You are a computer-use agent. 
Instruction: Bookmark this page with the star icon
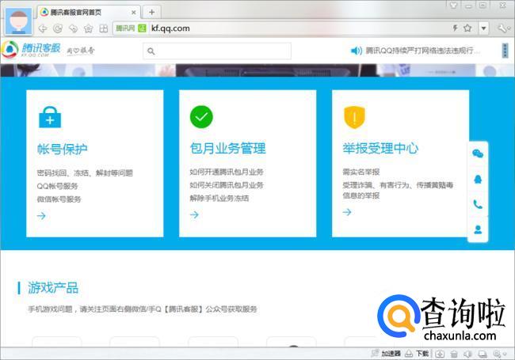(467, 28)
